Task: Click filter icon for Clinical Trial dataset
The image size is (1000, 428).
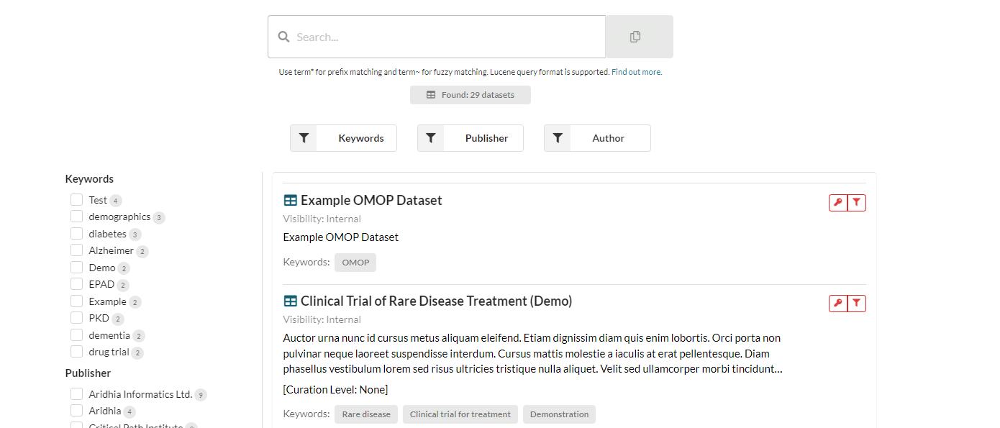Action: [x=857, y=304]
